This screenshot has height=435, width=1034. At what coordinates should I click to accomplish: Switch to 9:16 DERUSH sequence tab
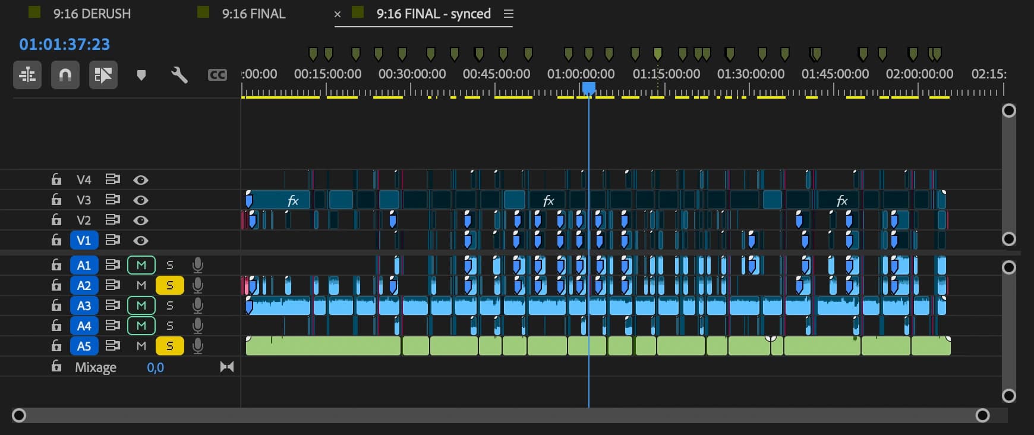[x=92, y=13]
